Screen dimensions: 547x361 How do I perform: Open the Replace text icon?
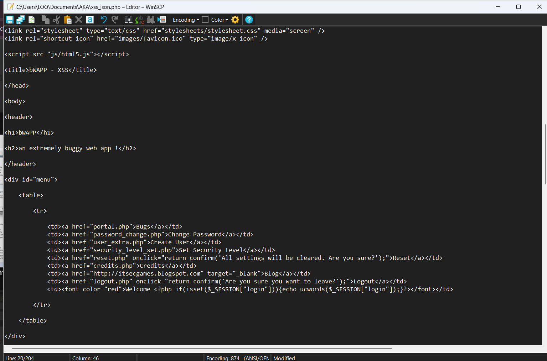[140, 20]
